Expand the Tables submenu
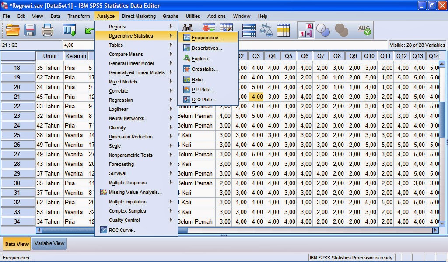Image resolution: width=448 pixels, height=262 pixels. click(x=136, y=45)
